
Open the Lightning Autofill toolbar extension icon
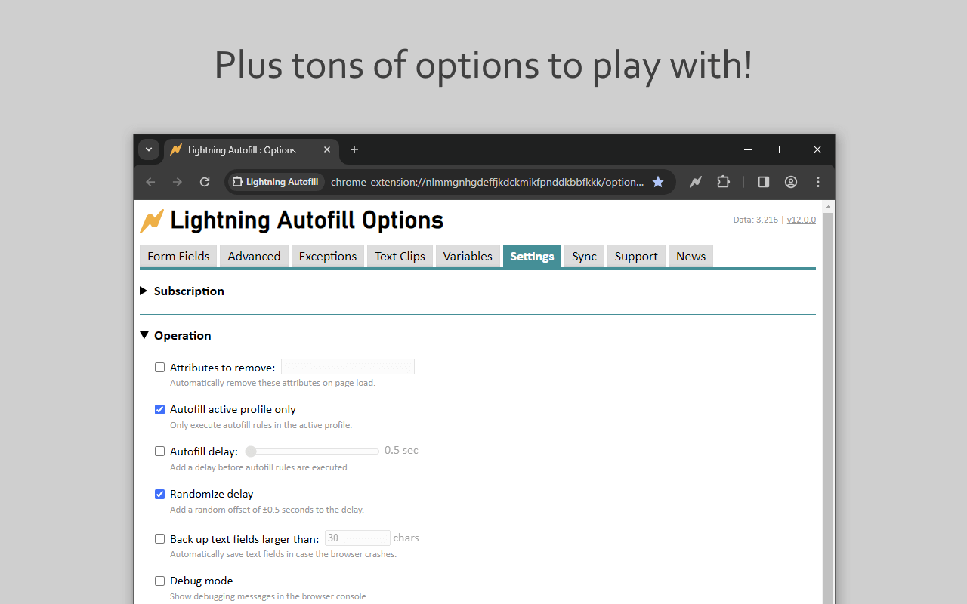point(696,182)
